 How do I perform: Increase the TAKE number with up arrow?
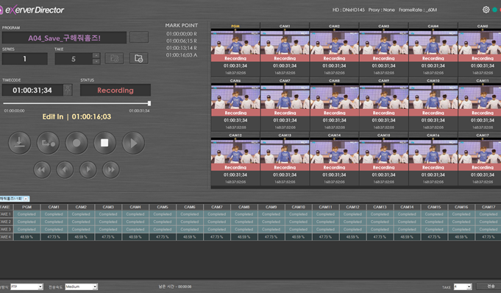coord(96,56)
